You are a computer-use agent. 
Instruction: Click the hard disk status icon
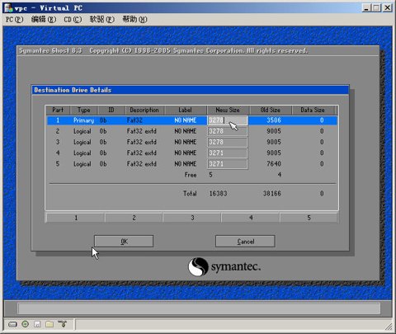(12, 324)
